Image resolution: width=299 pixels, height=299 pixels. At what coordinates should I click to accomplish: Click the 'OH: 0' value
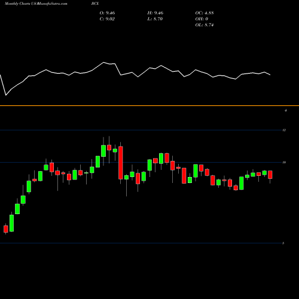point(202,19)
